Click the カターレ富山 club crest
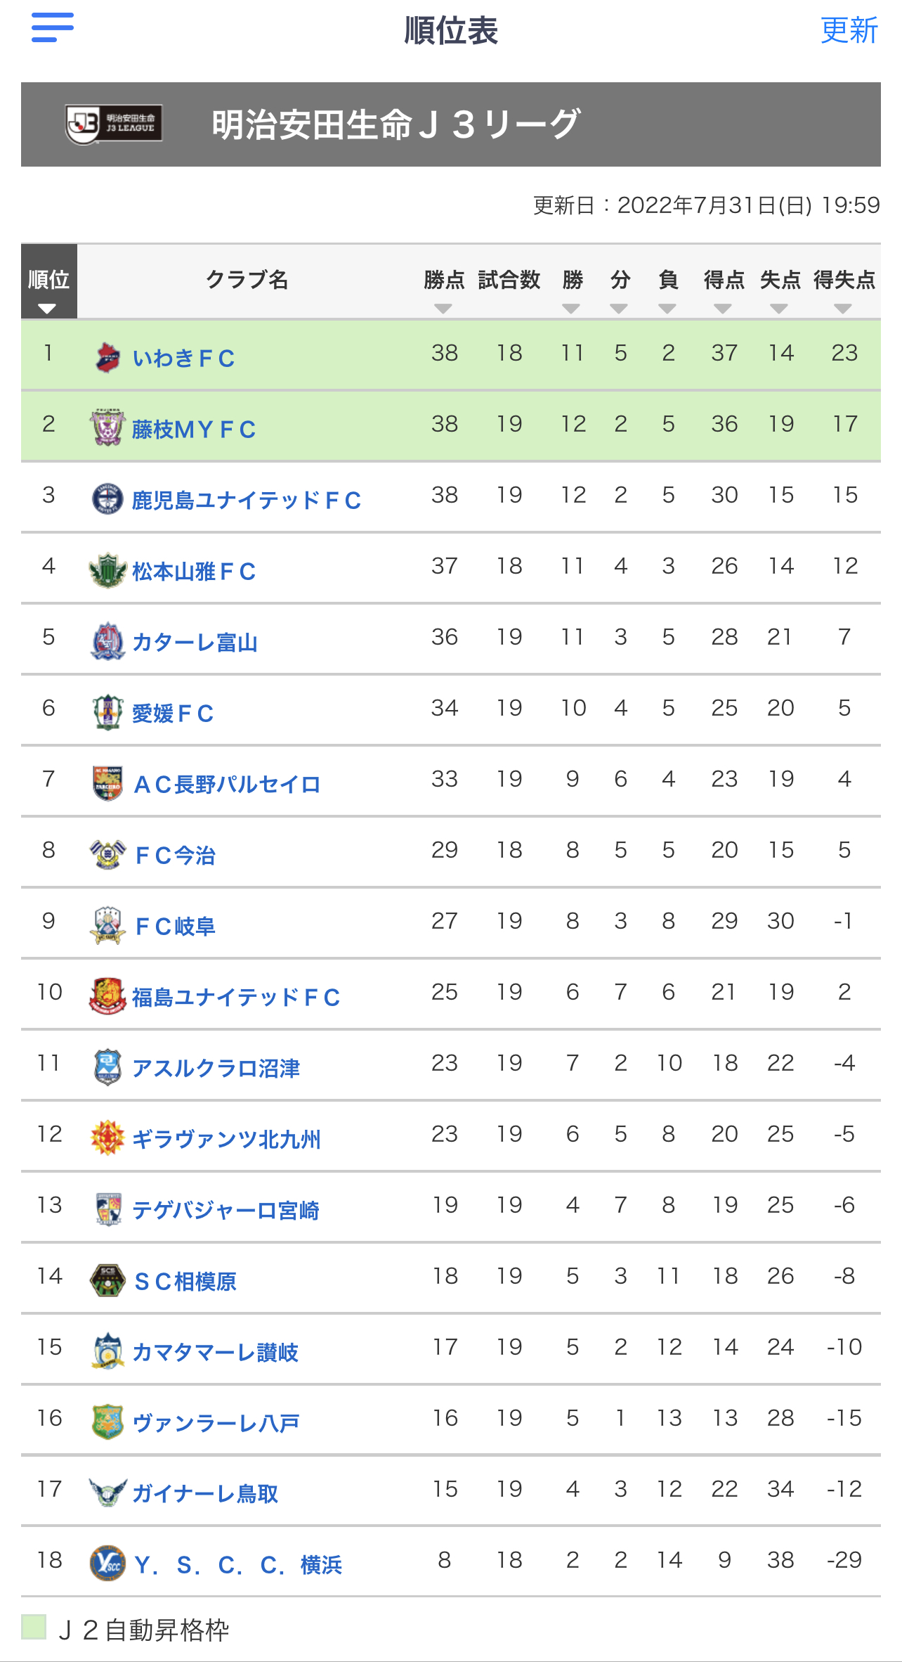 107,641
